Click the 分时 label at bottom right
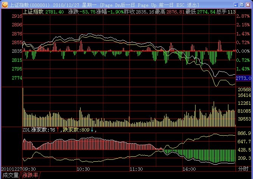253x179 pixels. (x=243, y=169)
